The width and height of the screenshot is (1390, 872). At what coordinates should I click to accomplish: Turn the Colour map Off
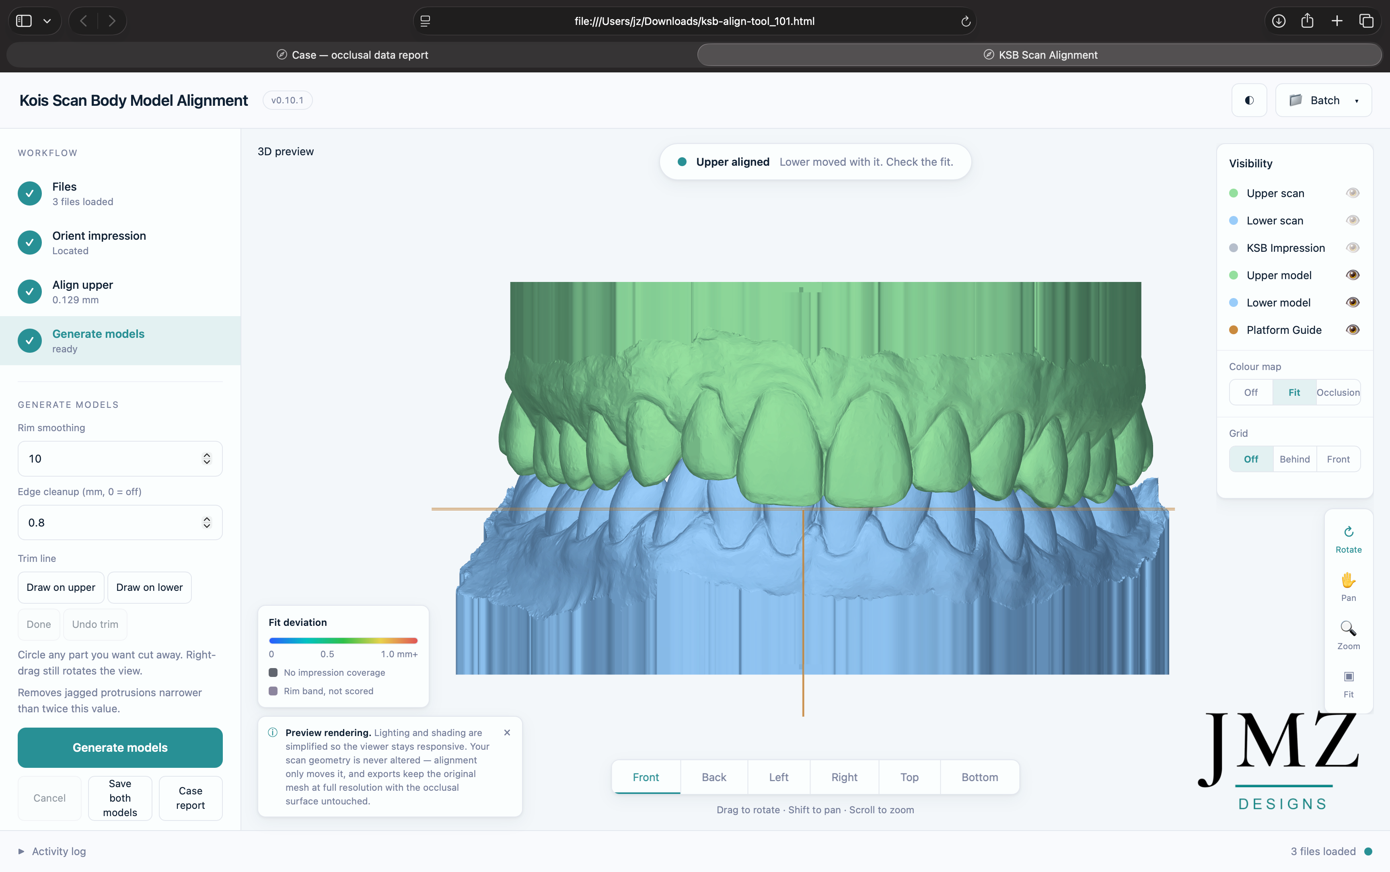point(1251,392)
